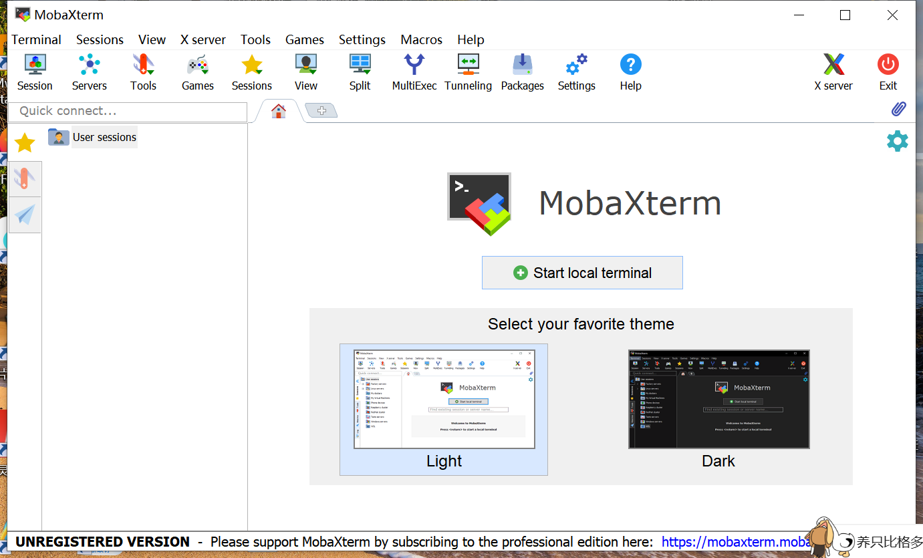923x558 pixels.
Task: Select the Home tab with house icon
Action: tap(279, 111)
